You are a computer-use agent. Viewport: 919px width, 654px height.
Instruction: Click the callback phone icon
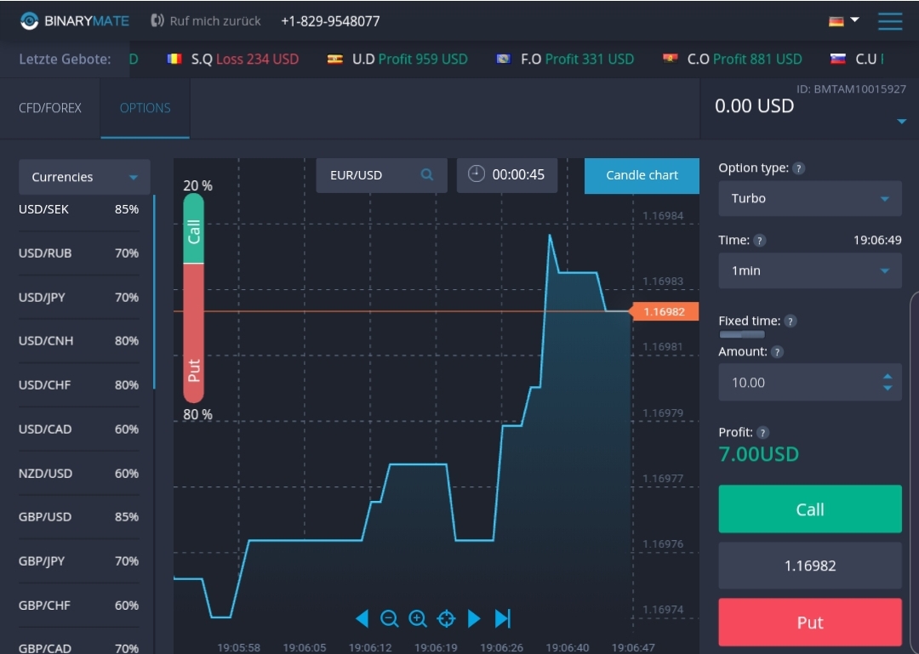[157, 21]
